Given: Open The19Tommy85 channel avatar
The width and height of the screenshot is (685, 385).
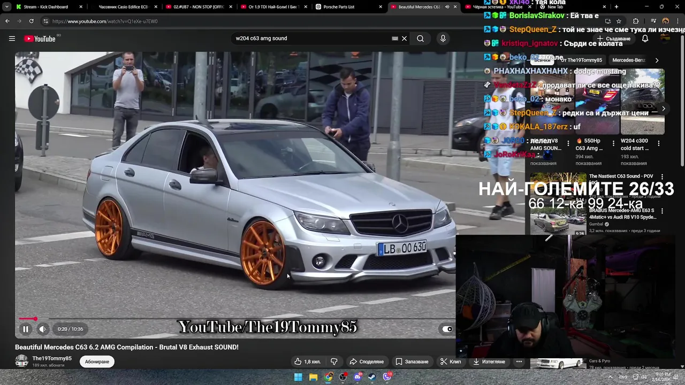Looking at the screenshot, I should [x=21, y=361].
